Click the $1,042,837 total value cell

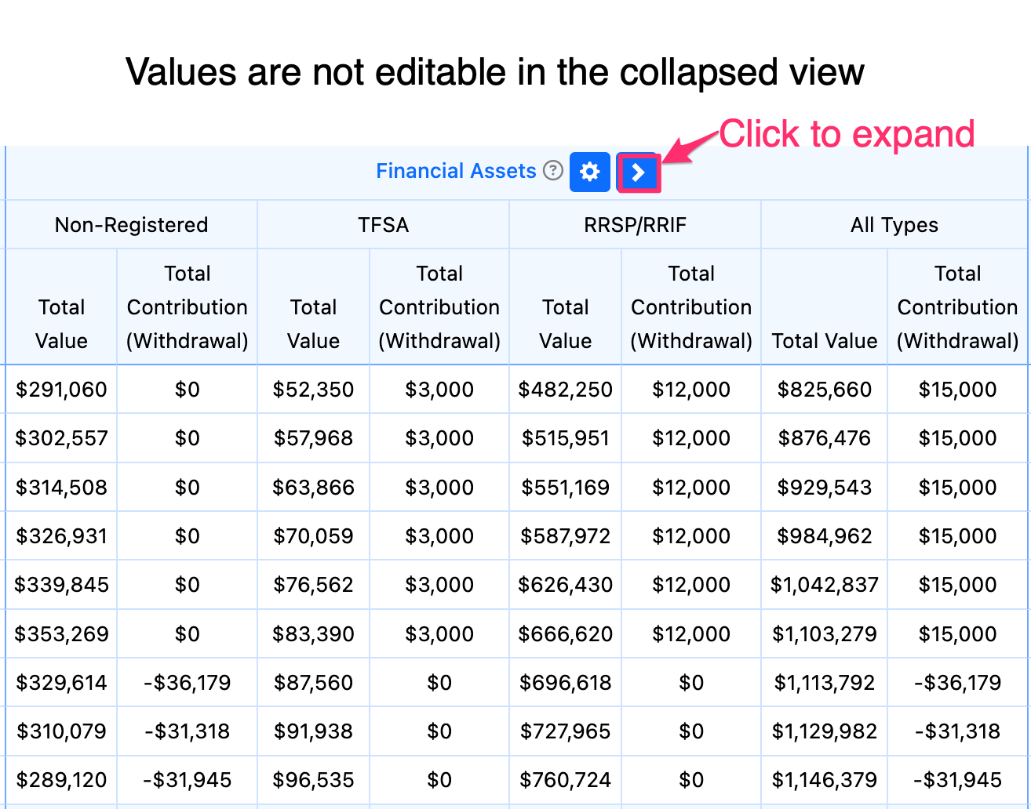825,585
